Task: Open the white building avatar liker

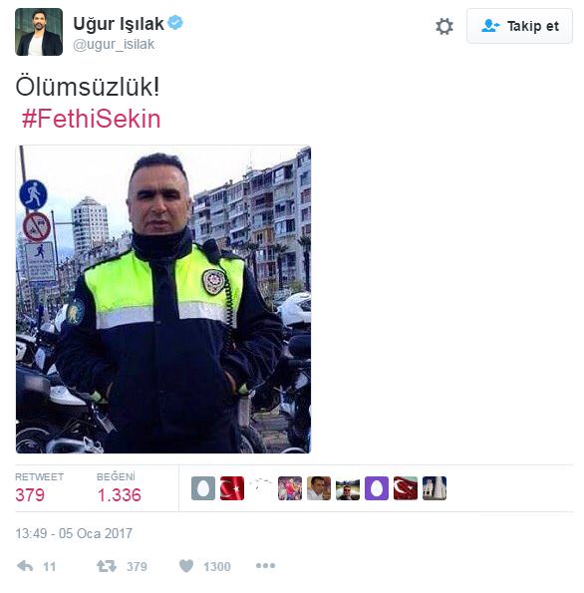Action: coord(435,488)
